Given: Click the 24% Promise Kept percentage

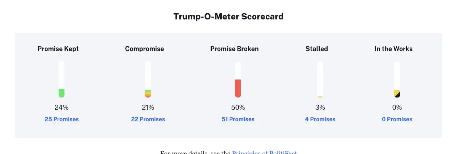Looking at the screenshot, I should pyautogui.click(x=62, y=107).
